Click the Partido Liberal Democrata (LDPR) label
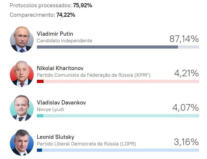The width and height of the screenshot is (207, 159). 86,144
